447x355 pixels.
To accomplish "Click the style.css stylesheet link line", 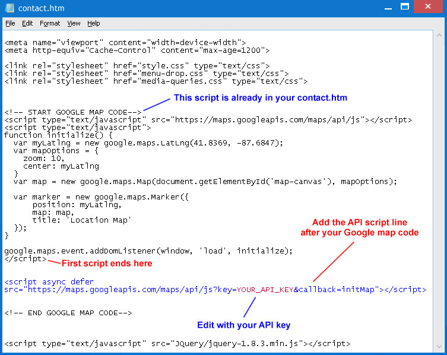I will click(137, 66).
